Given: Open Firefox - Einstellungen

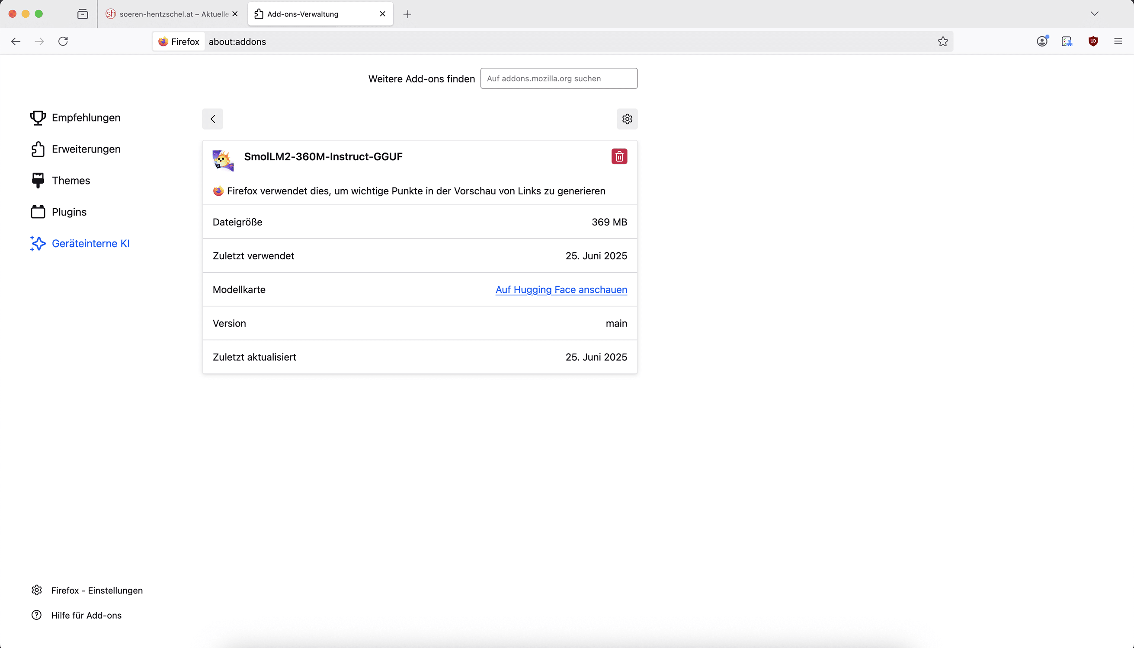Looking at the screenshot, I should [87, 590].
